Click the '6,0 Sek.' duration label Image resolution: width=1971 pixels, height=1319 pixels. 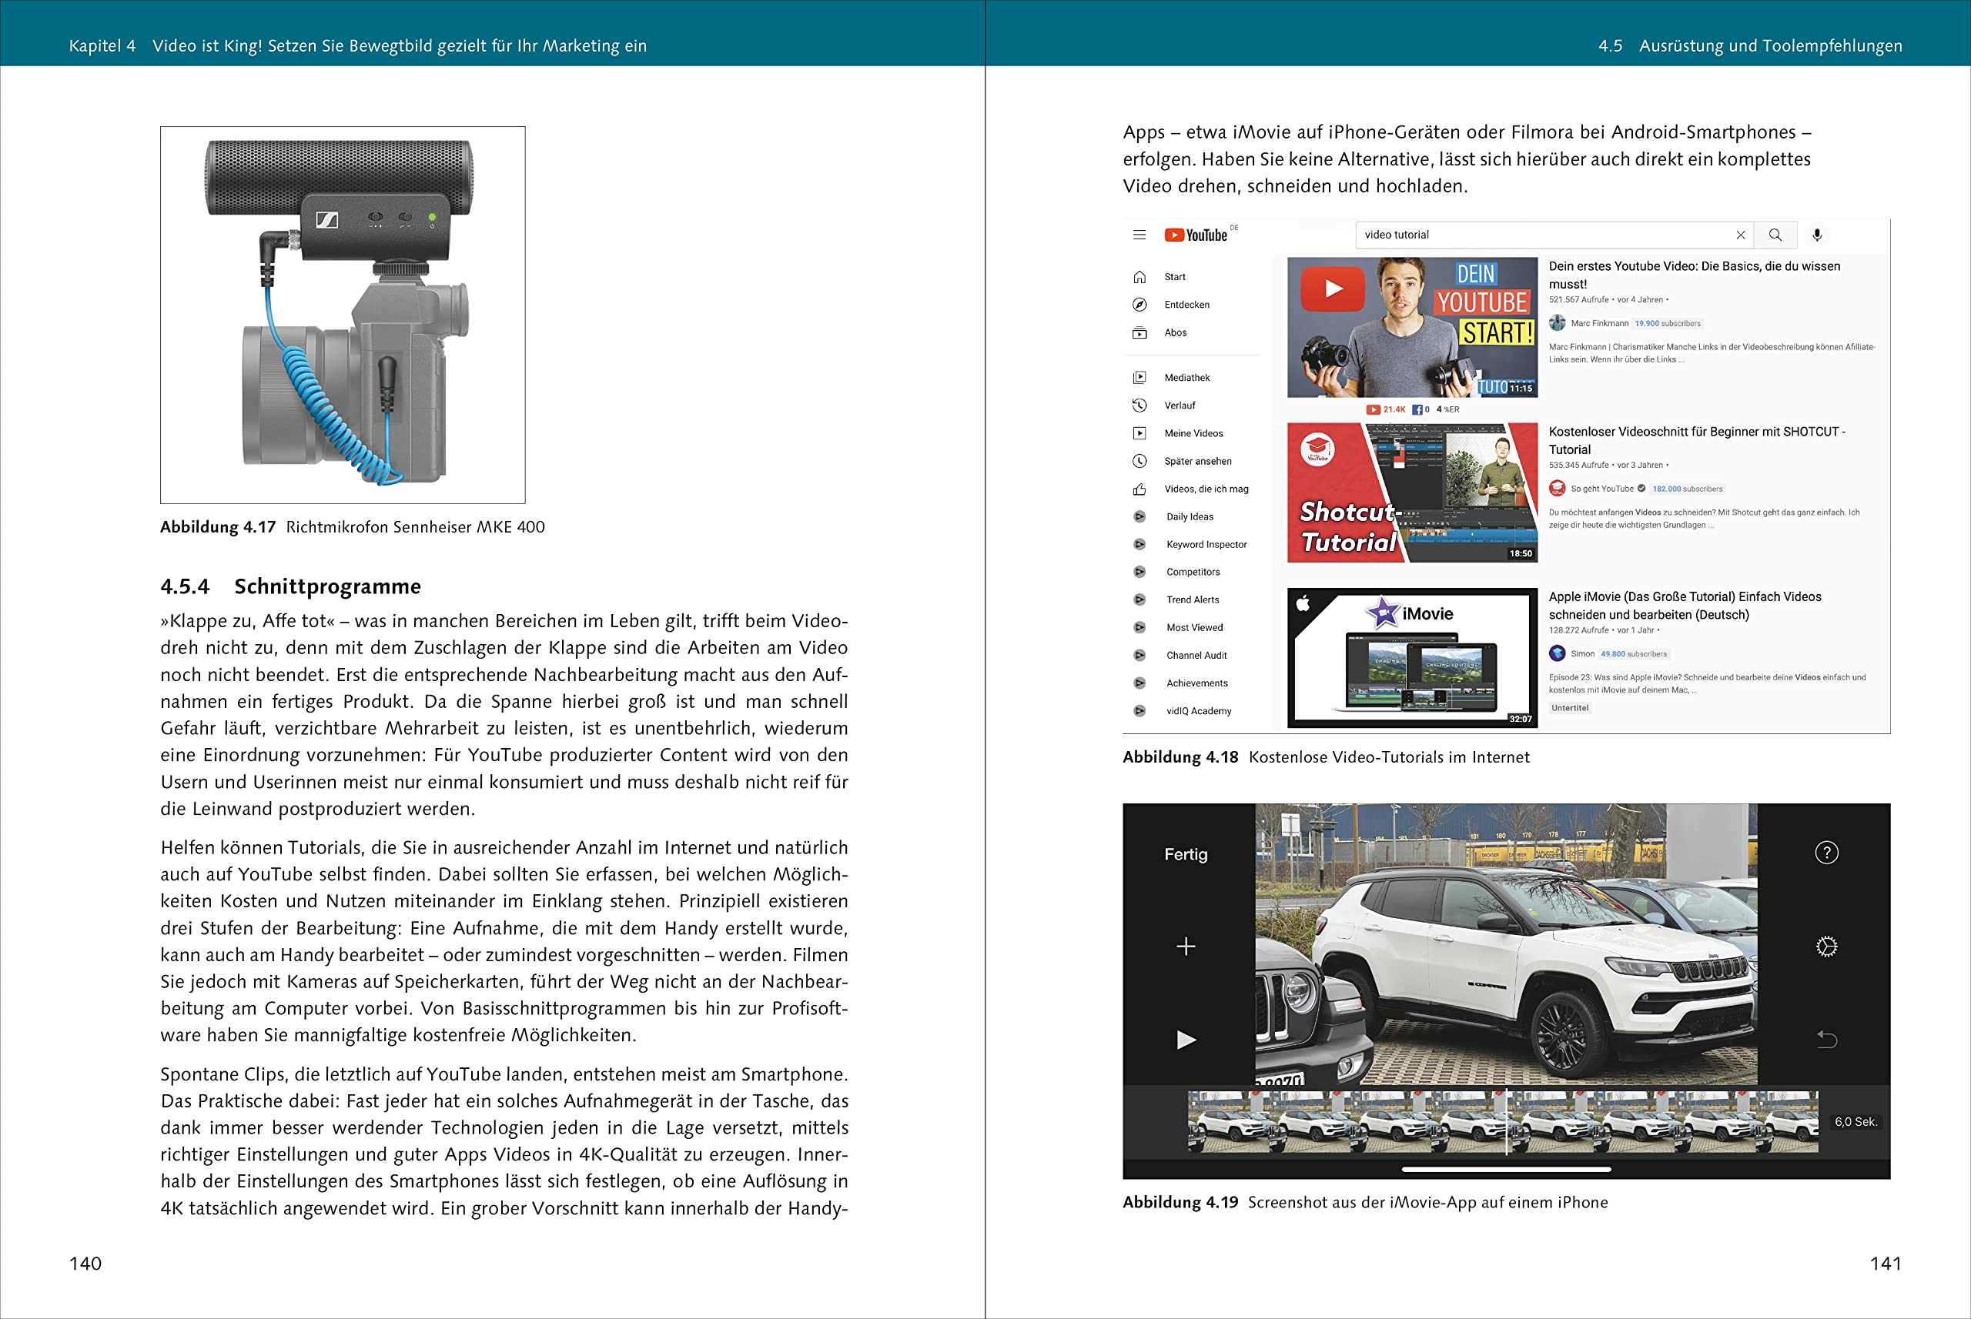pos(1855,1122)
